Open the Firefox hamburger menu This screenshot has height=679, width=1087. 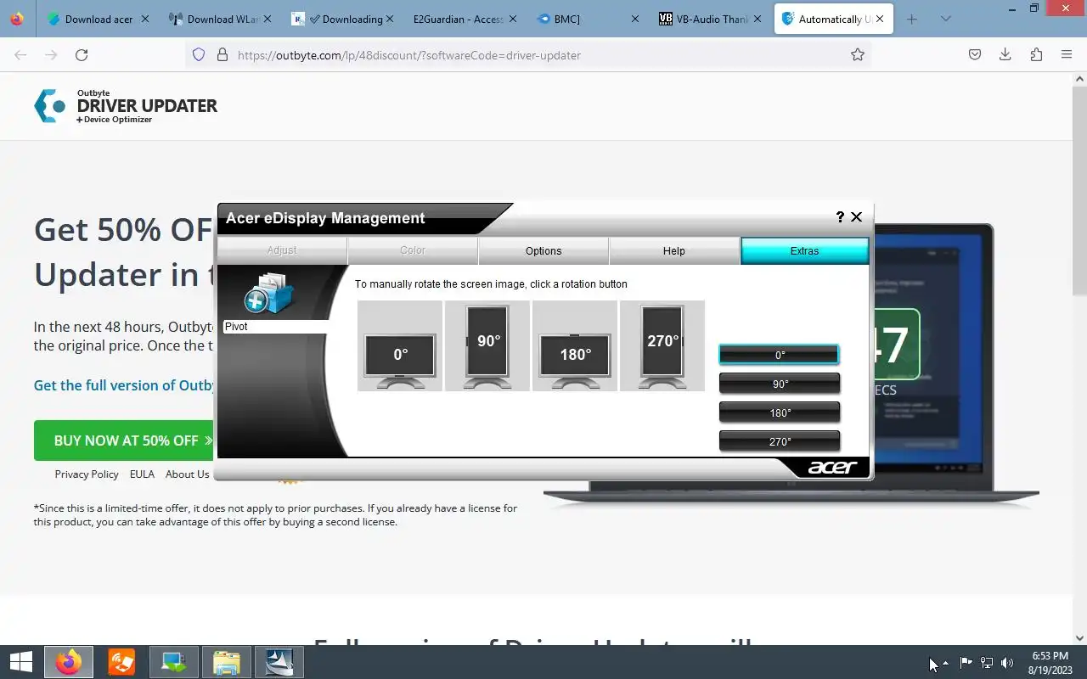(1067, 54)
